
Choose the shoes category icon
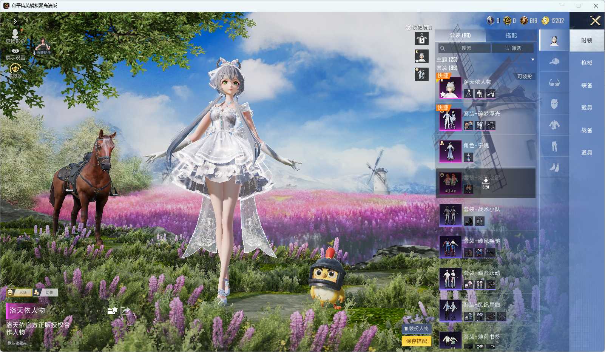[554, 167]
